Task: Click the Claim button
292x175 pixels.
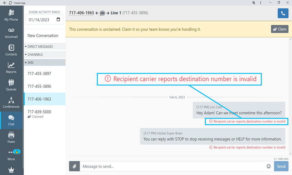Action: [279, 29]
